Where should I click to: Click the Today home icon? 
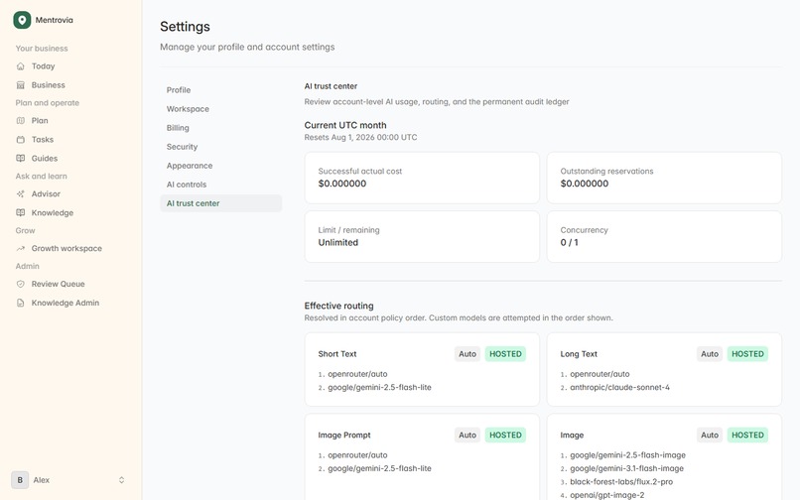pyautogui.click(x=21, y=66)
